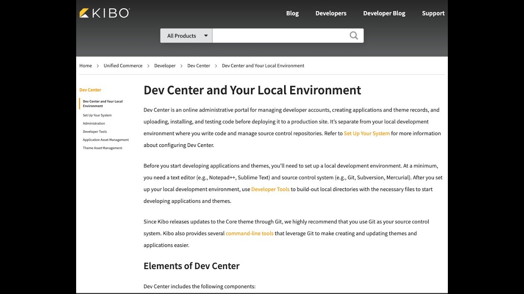Follow the Developer Tools link in the paragraph
This screenshot has height=294, width=524.
coord(270,189)
